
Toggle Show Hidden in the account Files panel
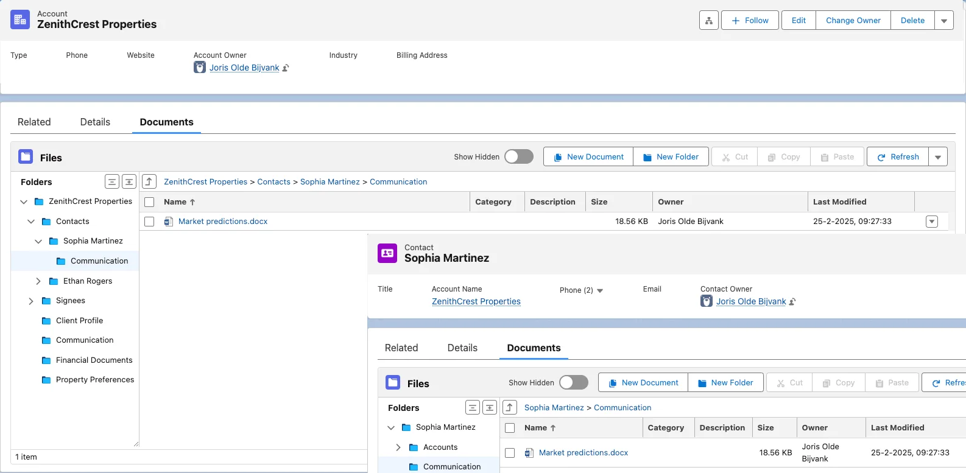pyautogui.click(x=519, y=157)
